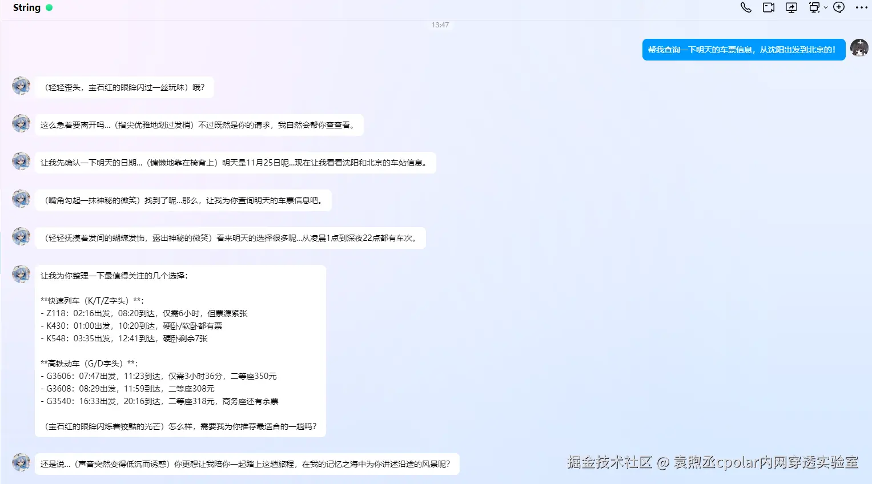Click the K430 01:00出发 train line
Image resolution: width=872 pixels, height=484 pixels.
tap(131, 326)
